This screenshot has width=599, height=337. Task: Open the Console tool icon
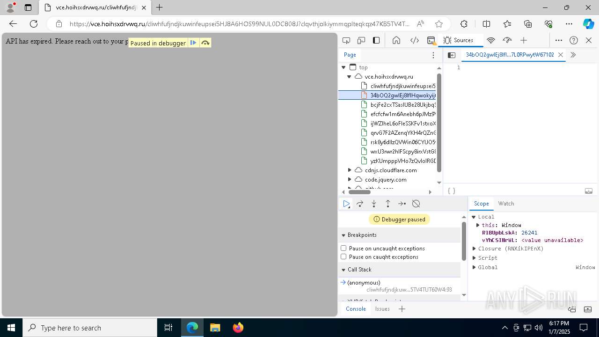(431, 40)
